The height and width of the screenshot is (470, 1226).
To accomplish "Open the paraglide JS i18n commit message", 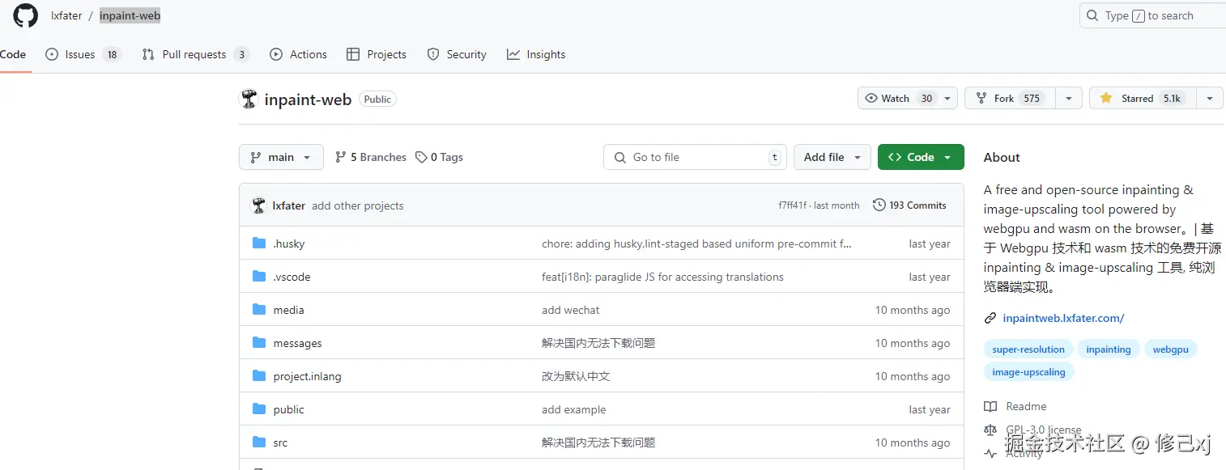I will [662, 277].
